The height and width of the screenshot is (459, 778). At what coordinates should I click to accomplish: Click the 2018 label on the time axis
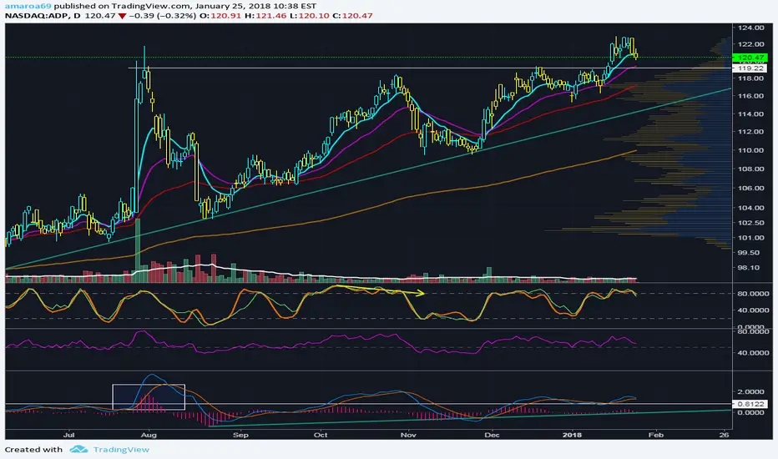coord(572,435)
